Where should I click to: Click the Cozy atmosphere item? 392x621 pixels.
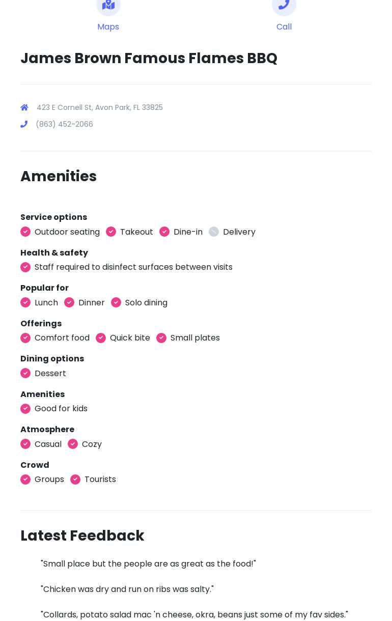click(92, 444)
